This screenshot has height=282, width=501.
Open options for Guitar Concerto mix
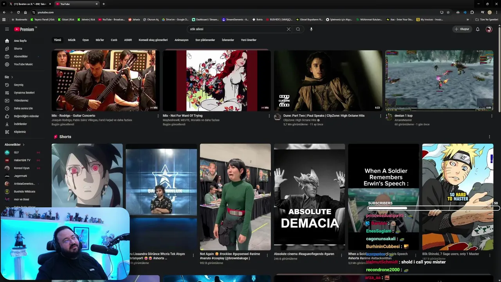coord(158,116)
